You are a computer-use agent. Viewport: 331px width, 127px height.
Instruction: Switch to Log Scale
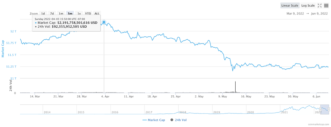tap(308, 5)
